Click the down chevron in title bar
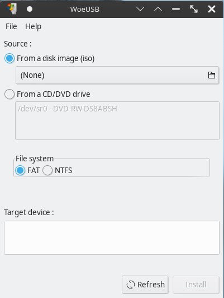The height and width of the screenshot is (298, 224). tap(140, 9)
